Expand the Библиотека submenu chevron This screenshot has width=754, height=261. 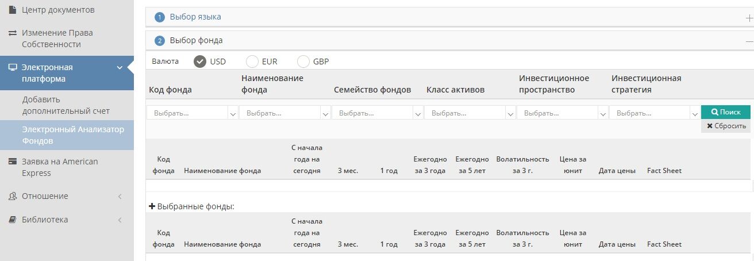[120, 220]
